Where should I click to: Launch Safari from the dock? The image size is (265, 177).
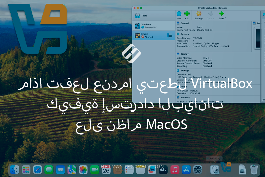tap(37, 170)
